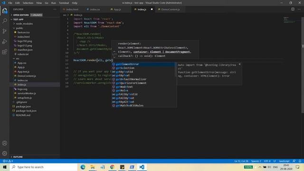Open the Explorer view icon
Viewport: 304px width, 171px height.
pyautogui.click(x=5, y=10)
